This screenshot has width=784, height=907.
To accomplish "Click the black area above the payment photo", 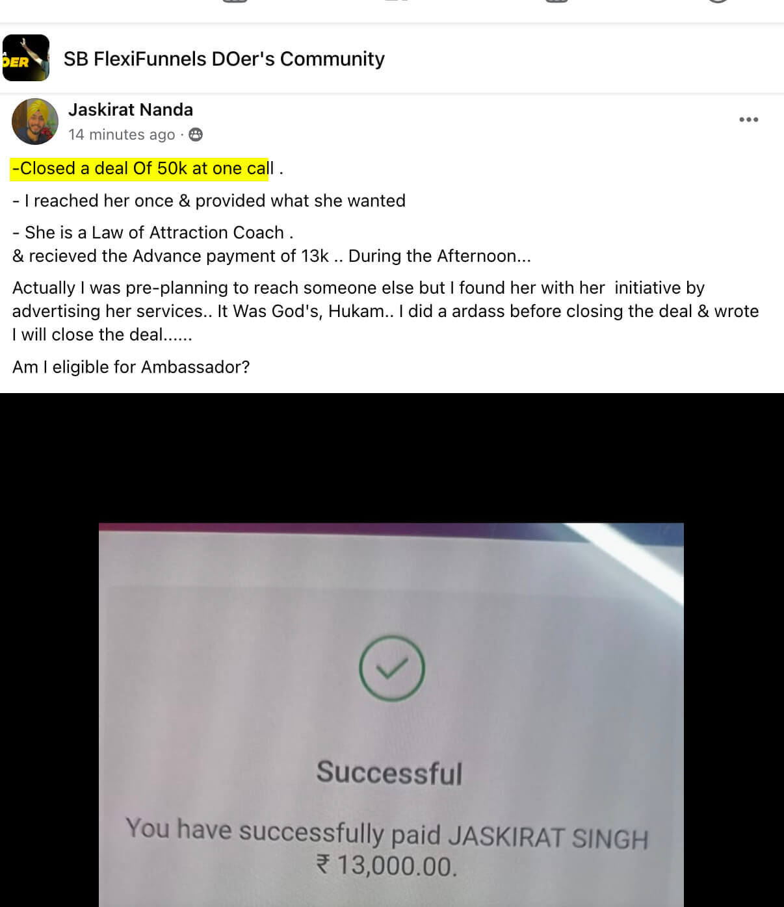I will pyautogui.click(x=392, y=457).
